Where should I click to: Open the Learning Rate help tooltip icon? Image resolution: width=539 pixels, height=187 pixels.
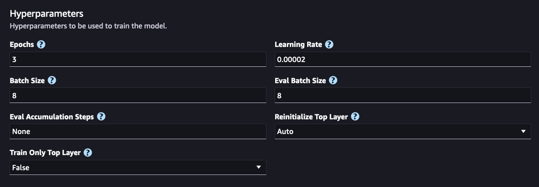(x=329, y=44)
